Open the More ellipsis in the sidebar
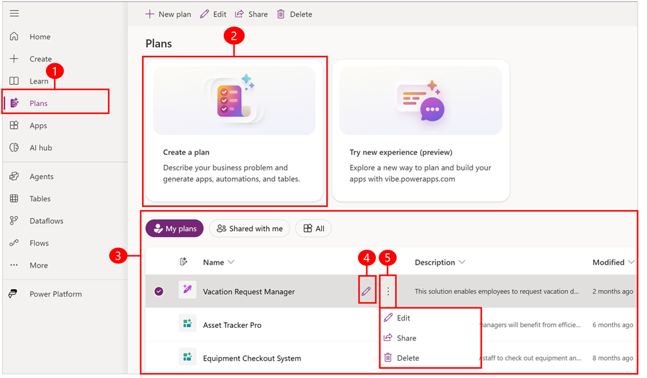Viewport: 647px width, 378px height. (x=14, y=265)
